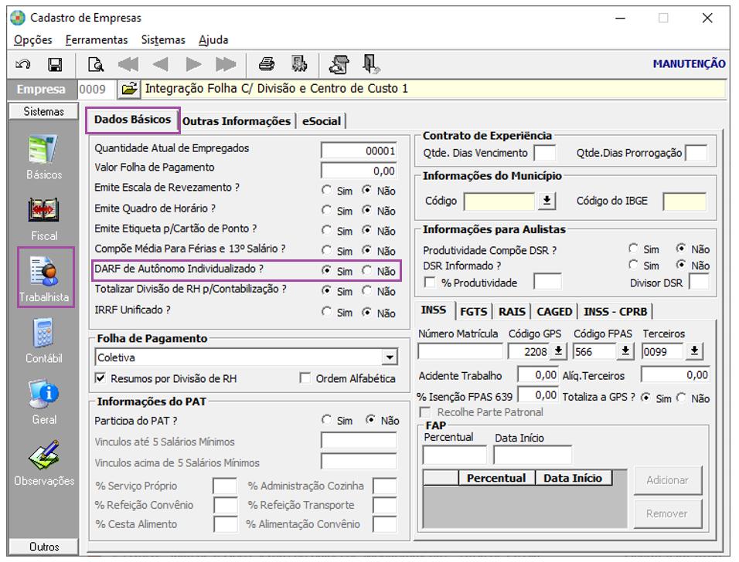Set Produtividade Compõe DSR to Sim
Viewport: 739px width, 562px height.
[x=633, y=248]
